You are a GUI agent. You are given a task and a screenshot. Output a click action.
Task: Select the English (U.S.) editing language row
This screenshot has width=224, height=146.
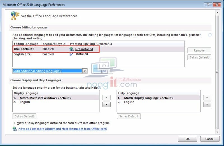click(x=98, y=54)
